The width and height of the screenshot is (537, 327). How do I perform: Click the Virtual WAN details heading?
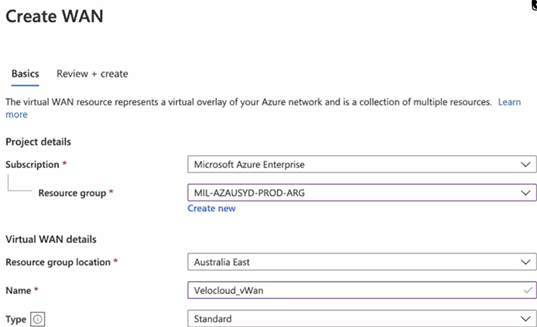(51, 239)
